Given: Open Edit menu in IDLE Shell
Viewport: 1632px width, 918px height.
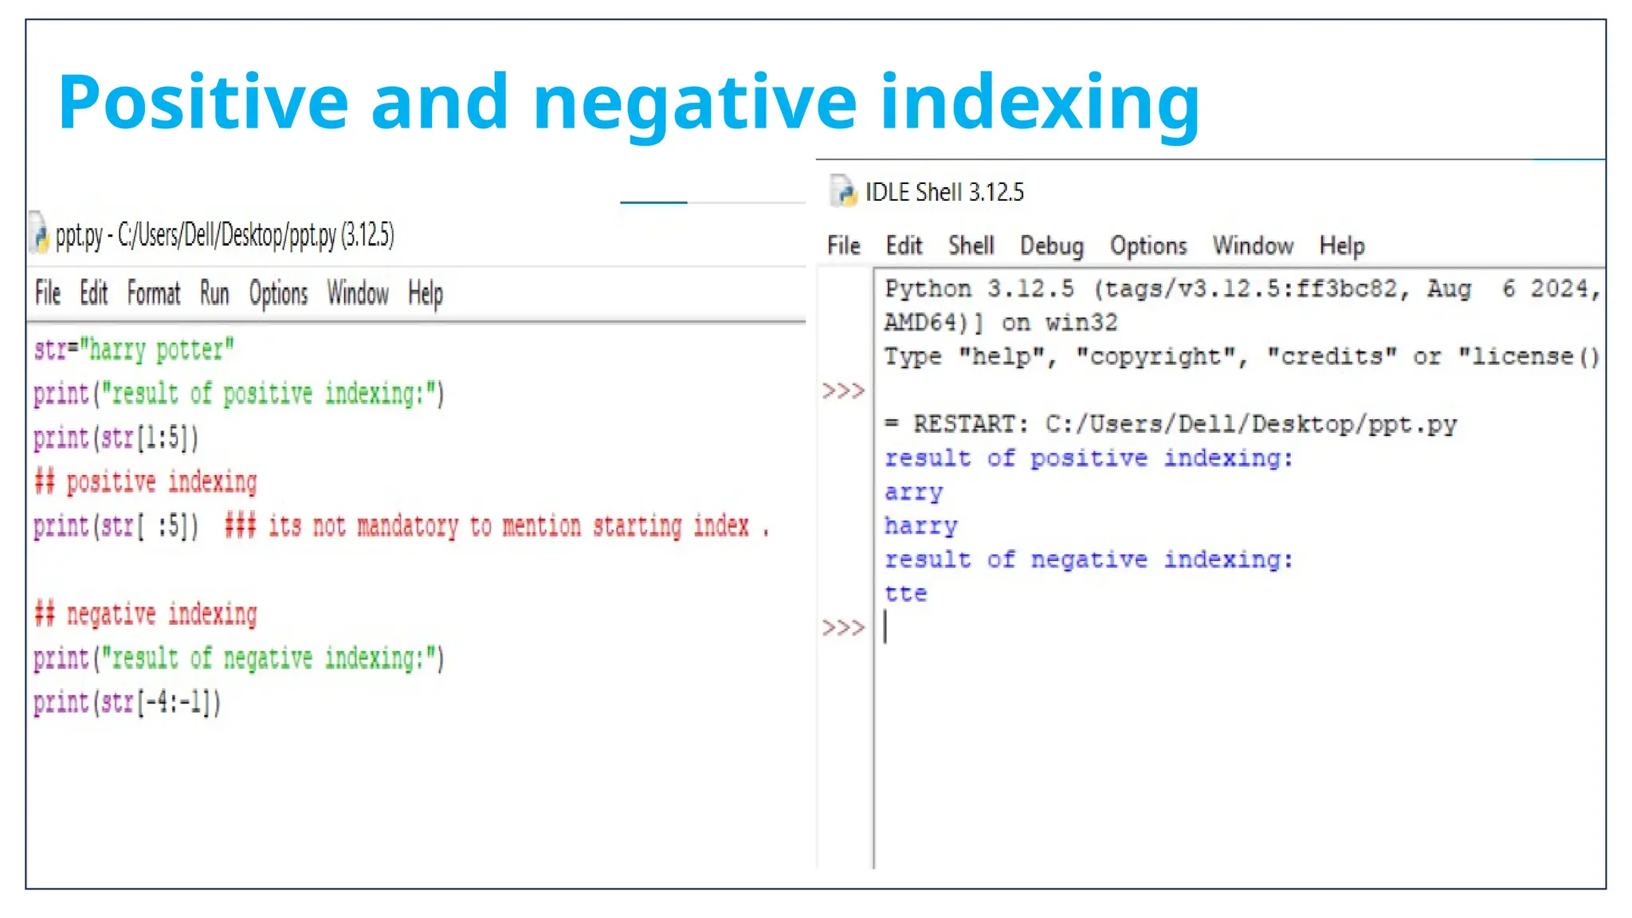Looking at the screenshot, I should click(x=904, y=245).
